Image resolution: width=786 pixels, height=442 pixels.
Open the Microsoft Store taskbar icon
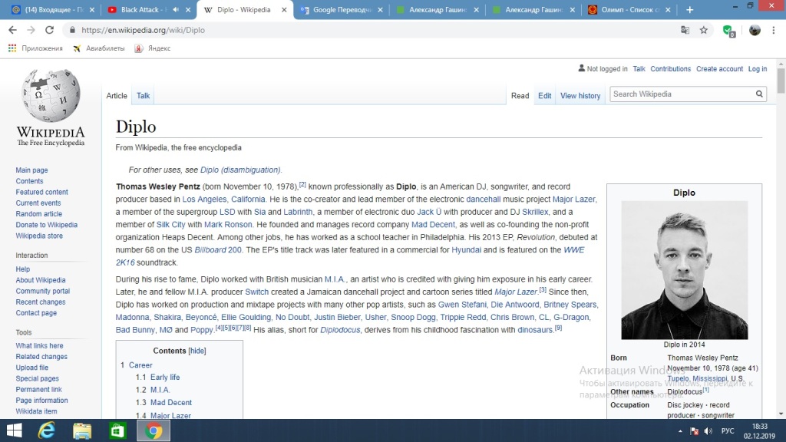(x=117, y=430)
